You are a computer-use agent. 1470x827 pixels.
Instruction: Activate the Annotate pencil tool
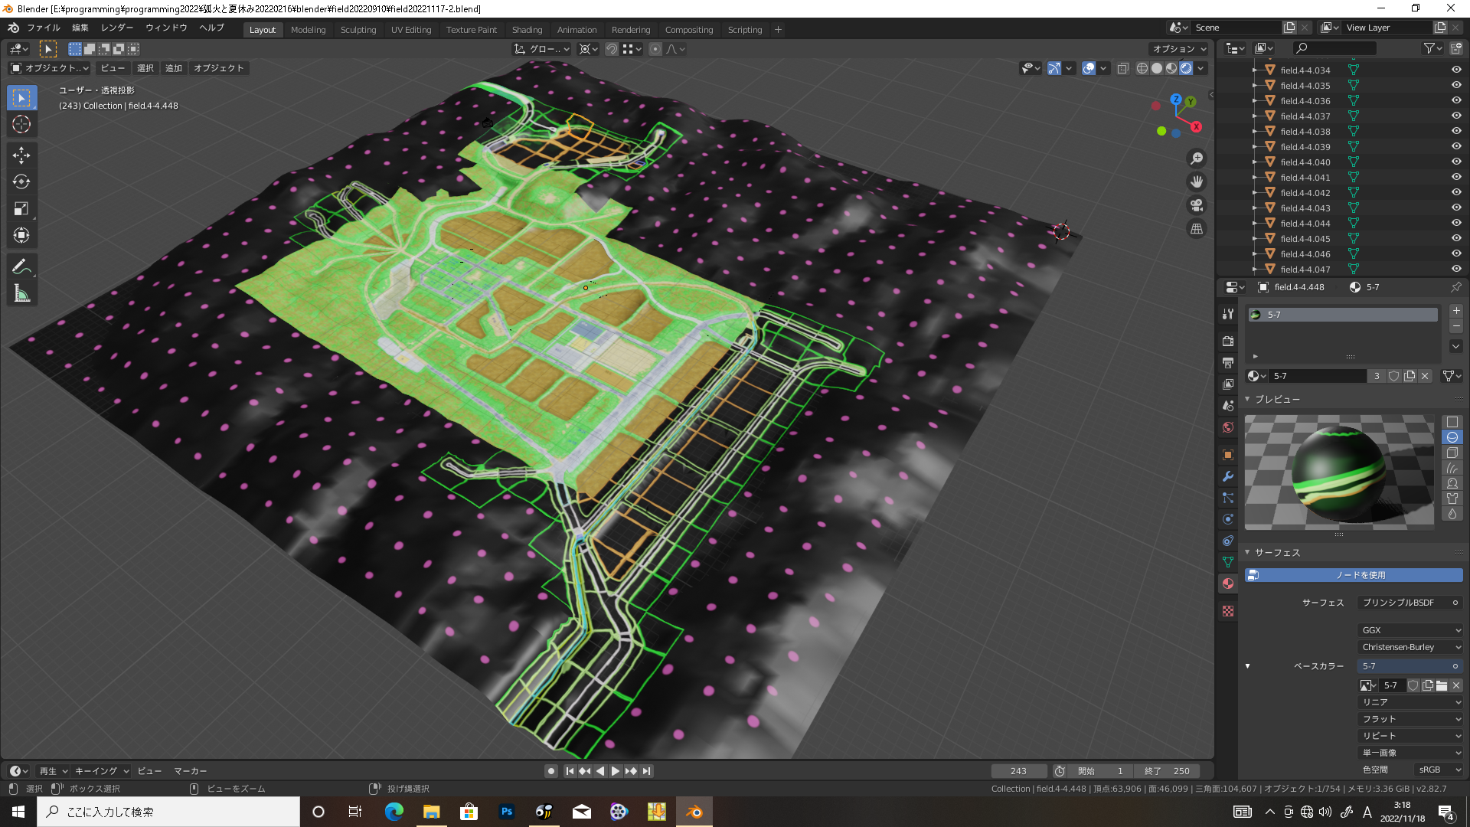[21, 266]
